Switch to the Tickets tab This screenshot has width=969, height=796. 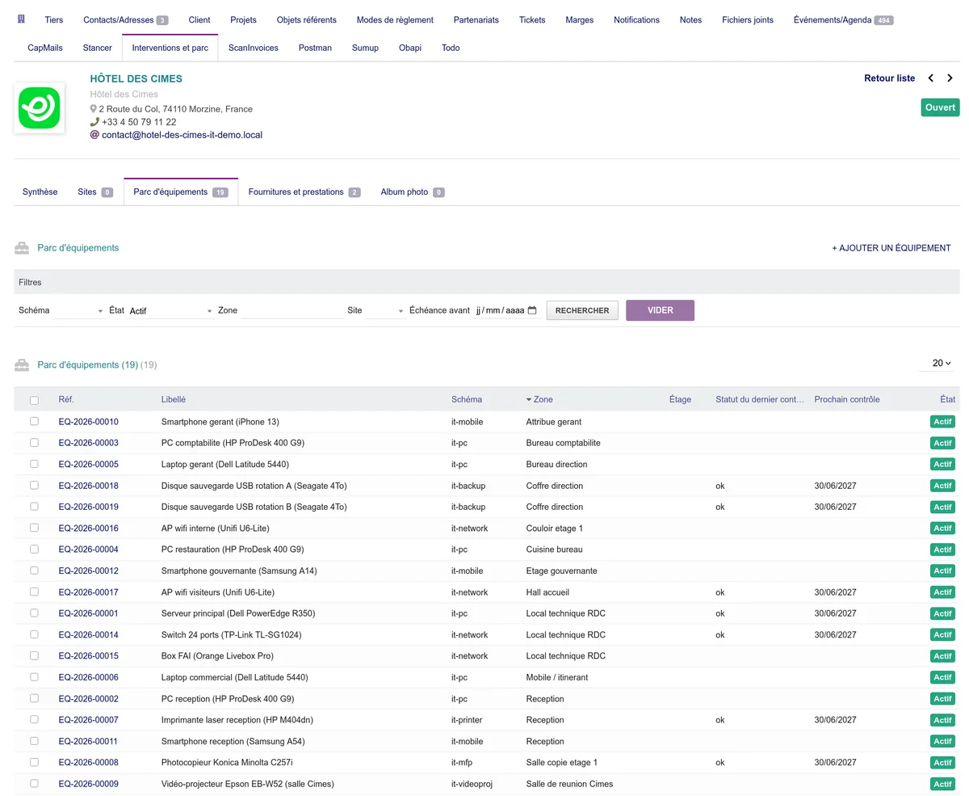[532, 19]
